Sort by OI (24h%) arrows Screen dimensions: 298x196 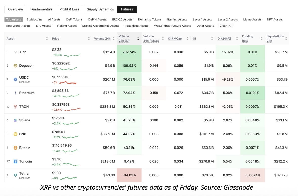tap(237, 38)
